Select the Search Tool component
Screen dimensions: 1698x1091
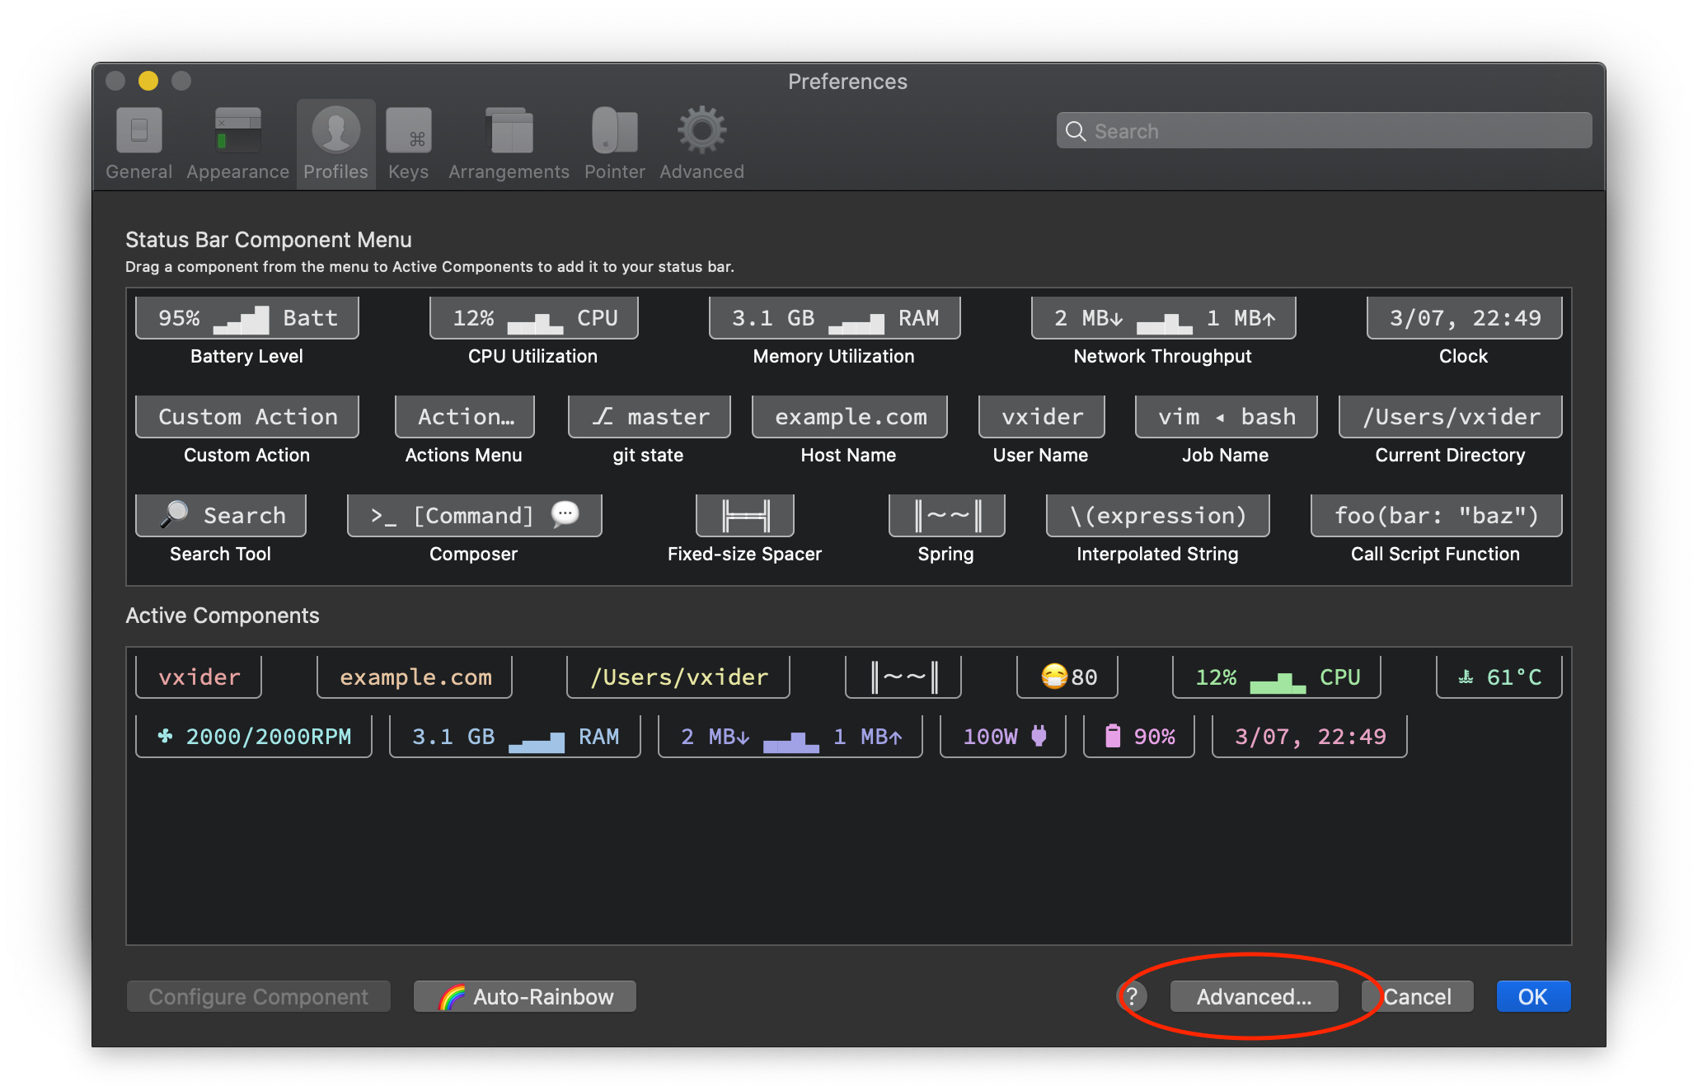tap(220, 516)
